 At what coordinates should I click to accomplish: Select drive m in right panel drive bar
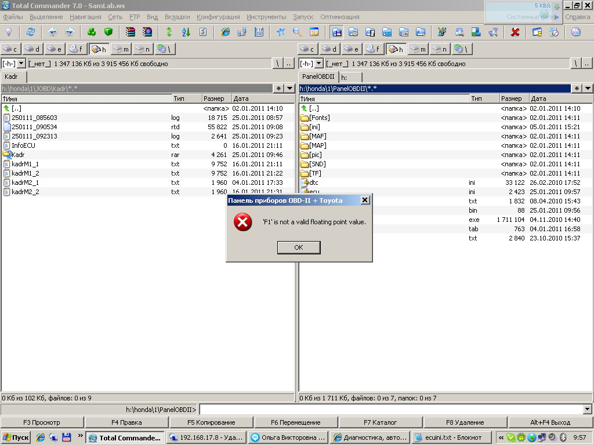(x=418, y=49)
